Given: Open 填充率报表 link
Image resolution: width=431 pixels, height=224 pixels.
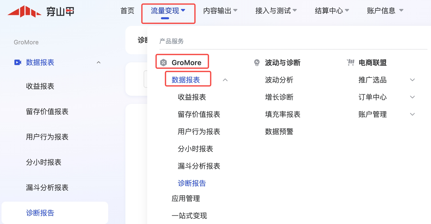Looking at the screenshot, I should [283, 114].
